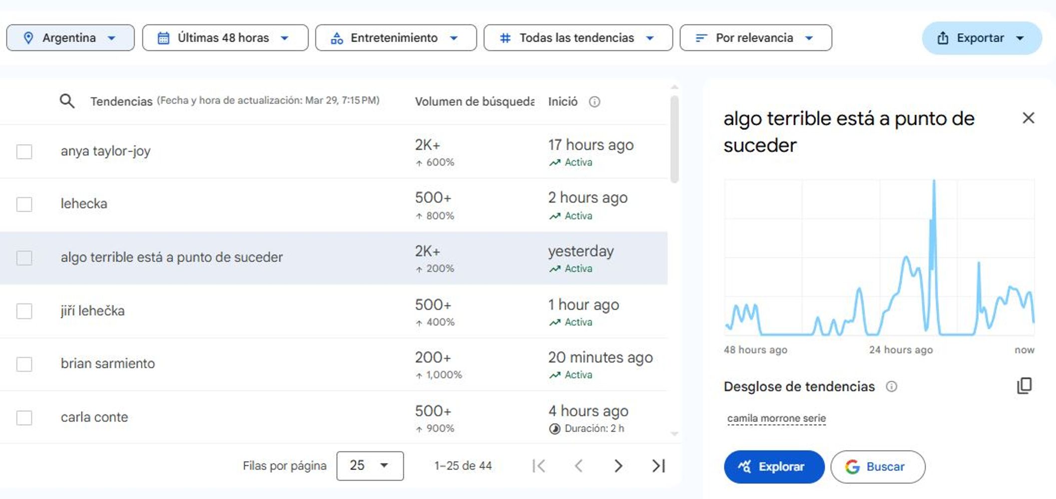Open the Todas las tendencias filter
The image size is (1056, 499).
pos(578,38)
